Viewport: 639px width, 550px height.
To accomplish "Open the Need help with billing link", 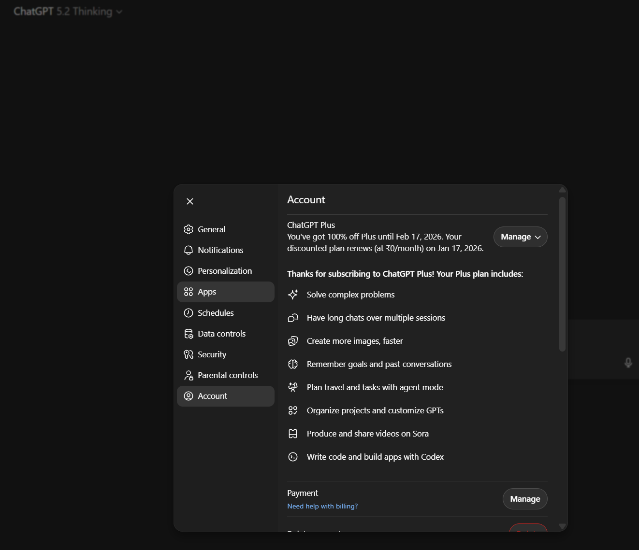I will [322, 506].
